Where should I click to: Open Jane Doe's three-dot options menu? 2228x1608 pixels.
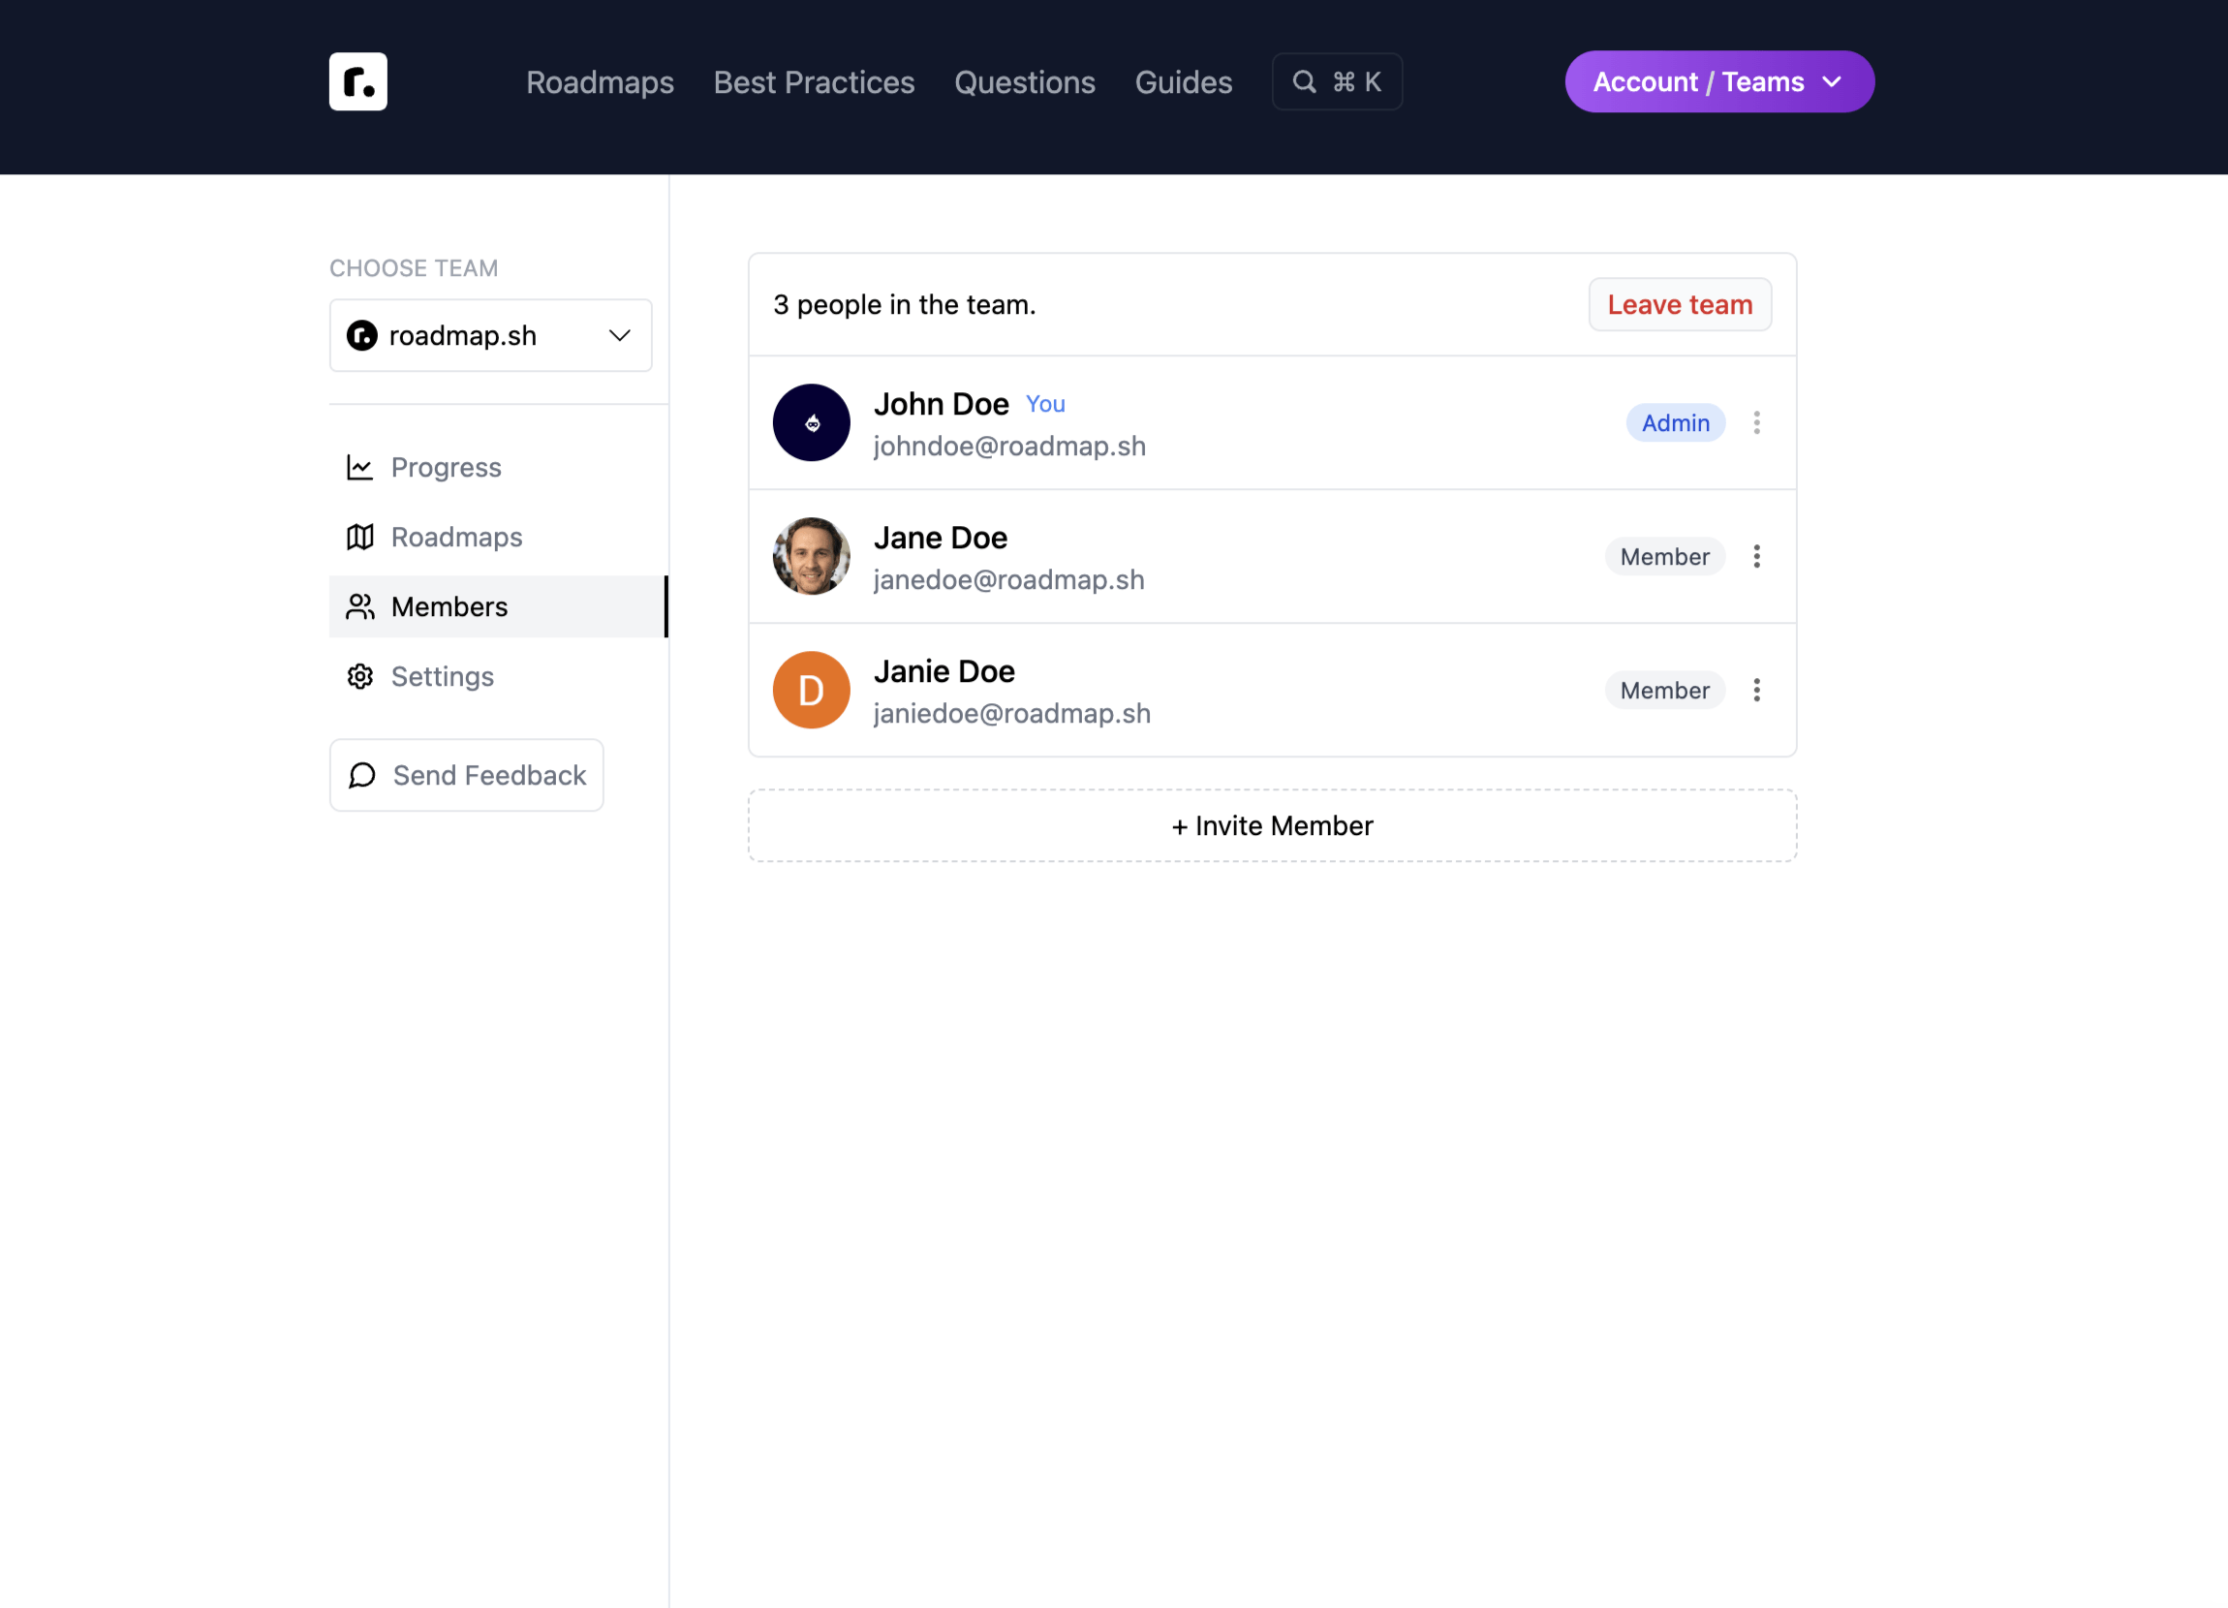click(1755, 557)
